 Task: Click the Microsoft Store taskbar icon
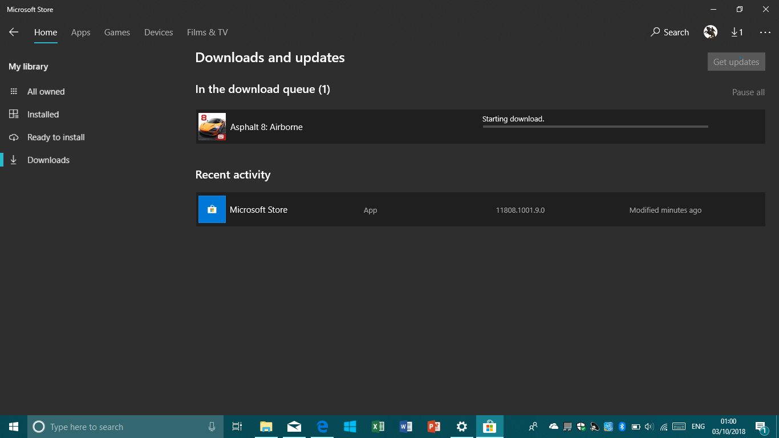tap(490, 427)
